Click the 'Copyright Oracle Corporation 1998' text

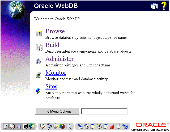[x=150, y=130]
